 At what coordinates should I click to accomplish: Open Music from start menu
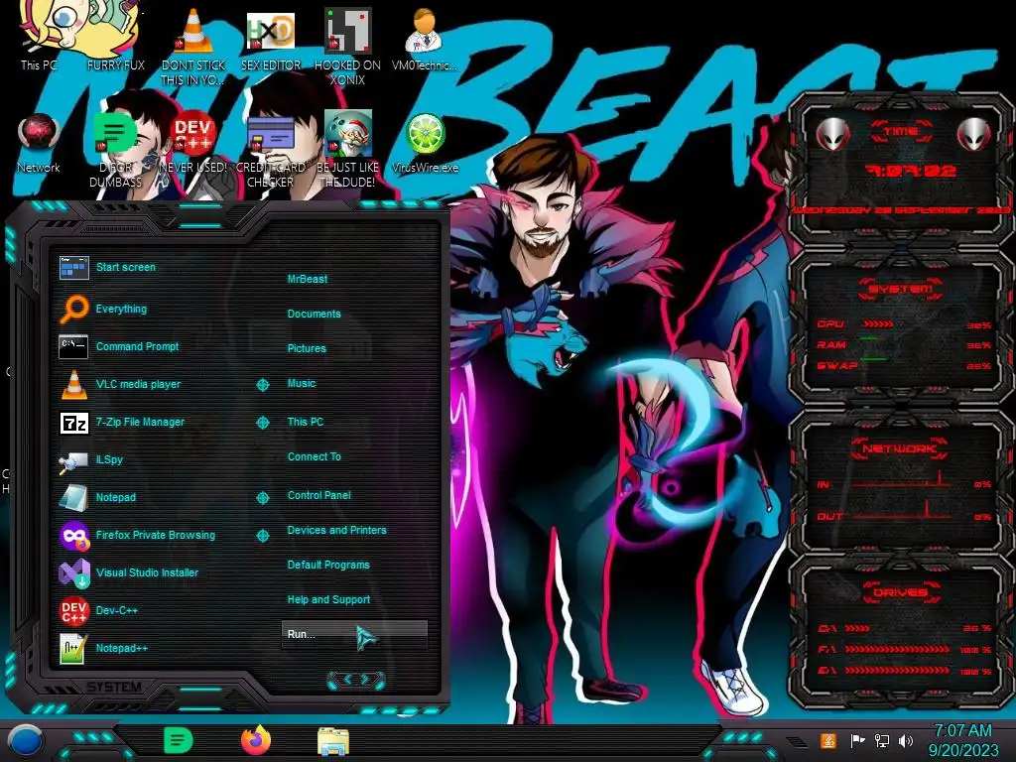(x=302, y=384)
